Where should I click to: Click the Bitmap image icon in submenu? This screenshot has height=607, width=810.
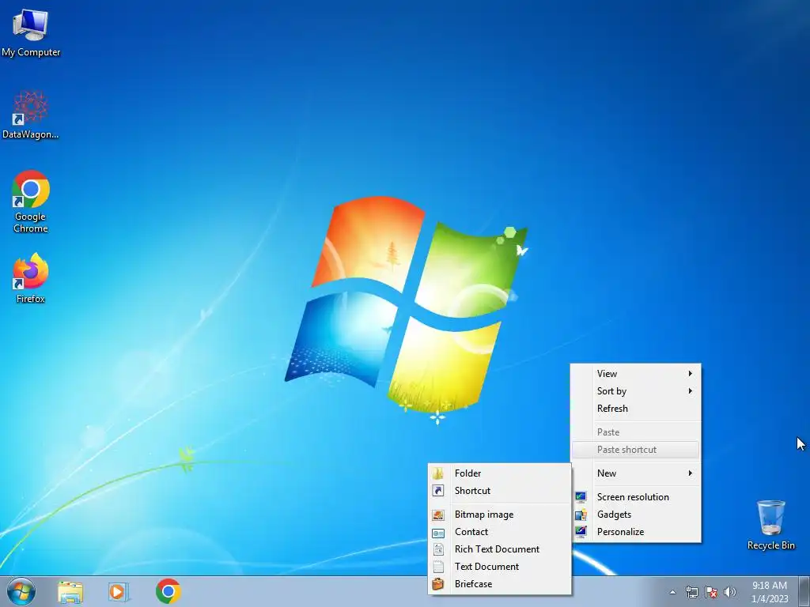(x=438, y=515)
